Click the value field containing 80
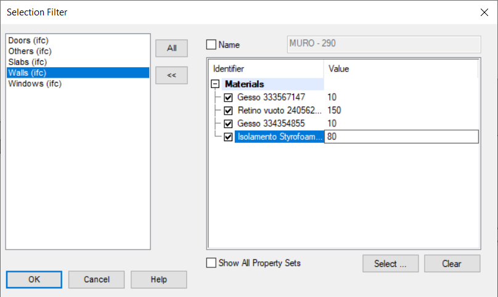The width and height of the screenshot is (498, 297). (401, 137)
